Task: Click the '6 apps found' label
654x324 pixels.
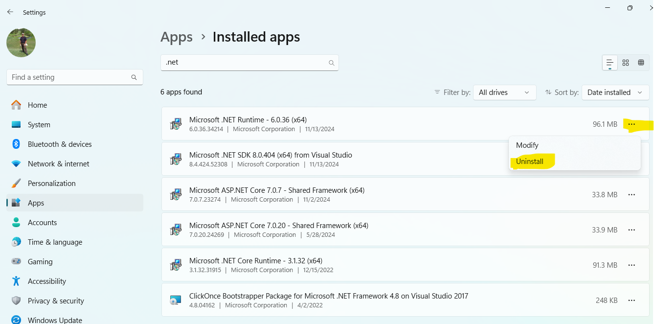Action: point(181,92)
